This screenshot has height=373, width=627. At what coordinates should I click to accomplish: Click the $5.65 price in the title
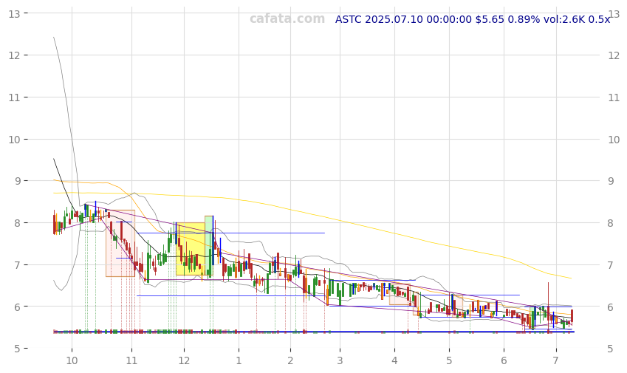tap(490, 19)
